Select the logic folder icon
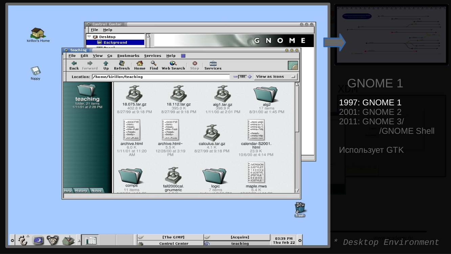Viewport: 451px width, 254px height. point(215,176)
